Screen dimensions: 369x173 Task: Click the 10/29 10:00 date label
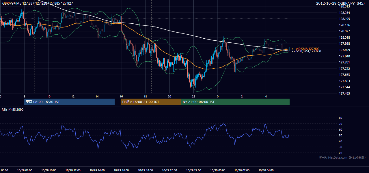pos(49,170)
